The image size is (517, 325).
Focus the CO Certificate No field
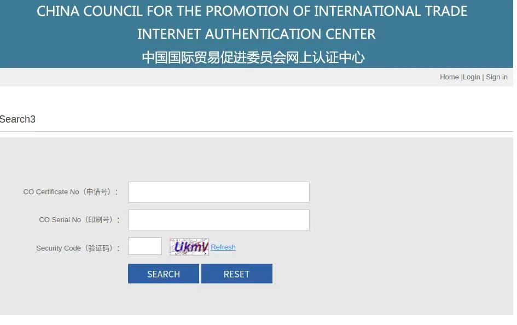click(x=218, y=192)
